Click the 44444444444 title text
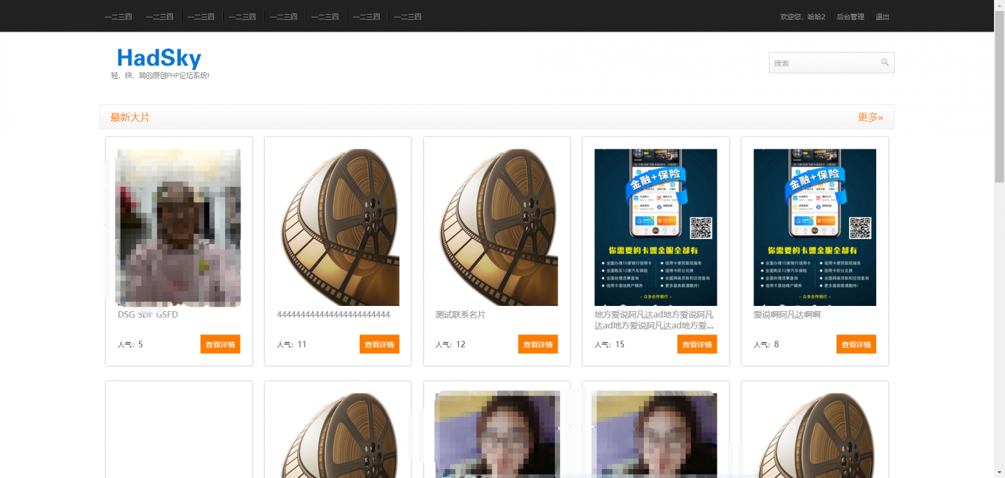The width and height of the screenshot is (1005, 478). pos(333,315)
